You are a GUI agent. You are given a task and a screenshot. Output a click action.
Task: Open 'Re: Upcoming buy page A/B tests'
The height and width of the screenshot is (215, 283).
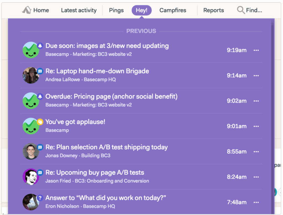[x=95, y=173]
